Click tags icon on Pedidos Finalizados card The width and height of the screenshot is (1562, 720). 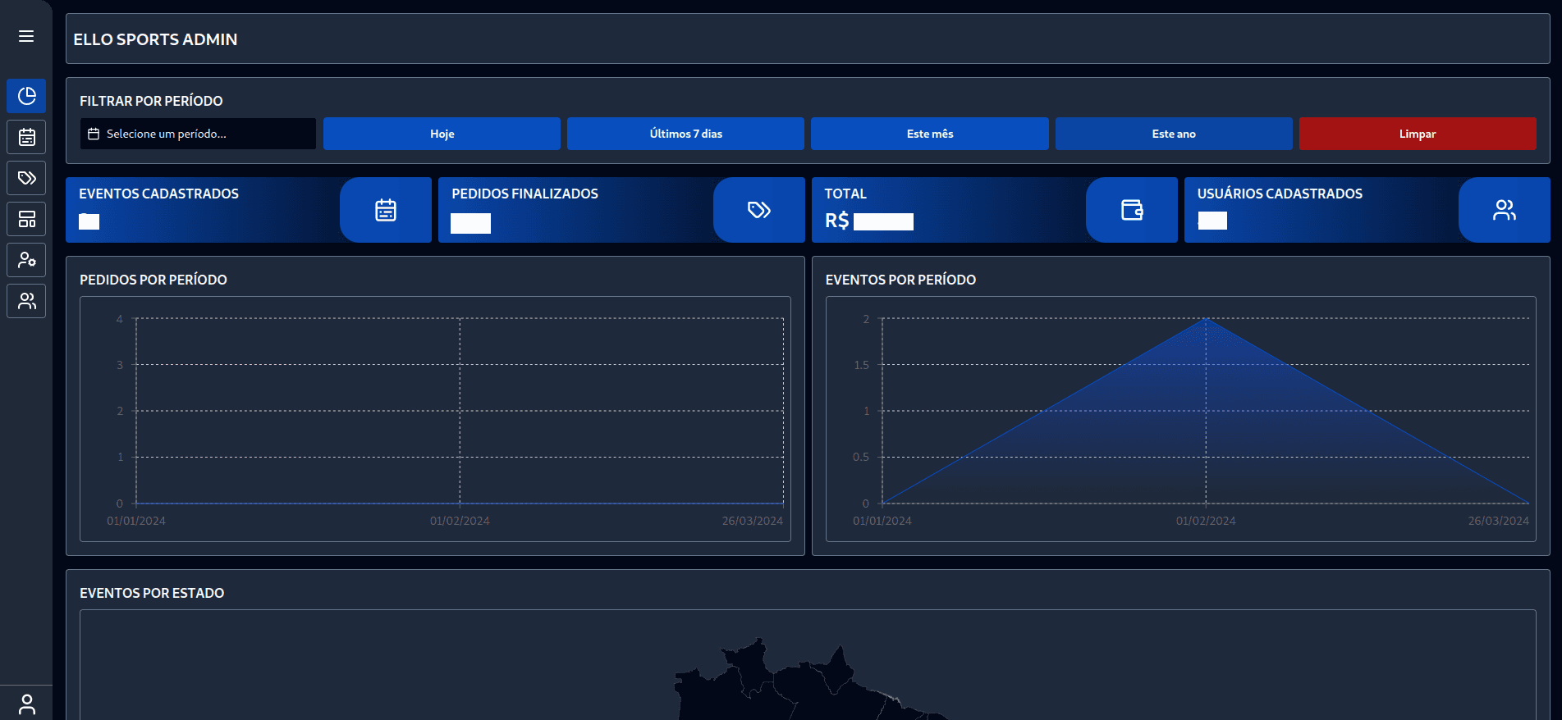click(x=759, y=210)
